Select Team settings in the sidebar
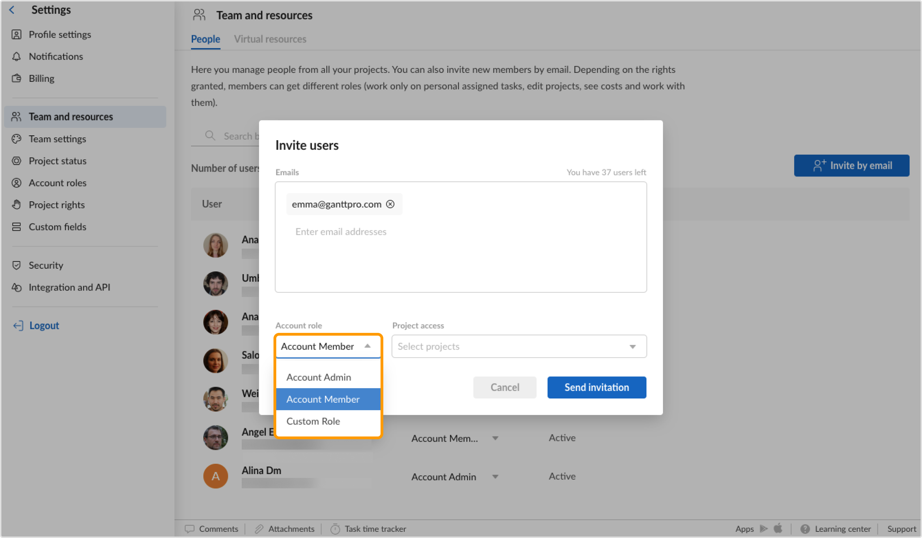This screenshot has height=538, width=922. coord(57,139)
